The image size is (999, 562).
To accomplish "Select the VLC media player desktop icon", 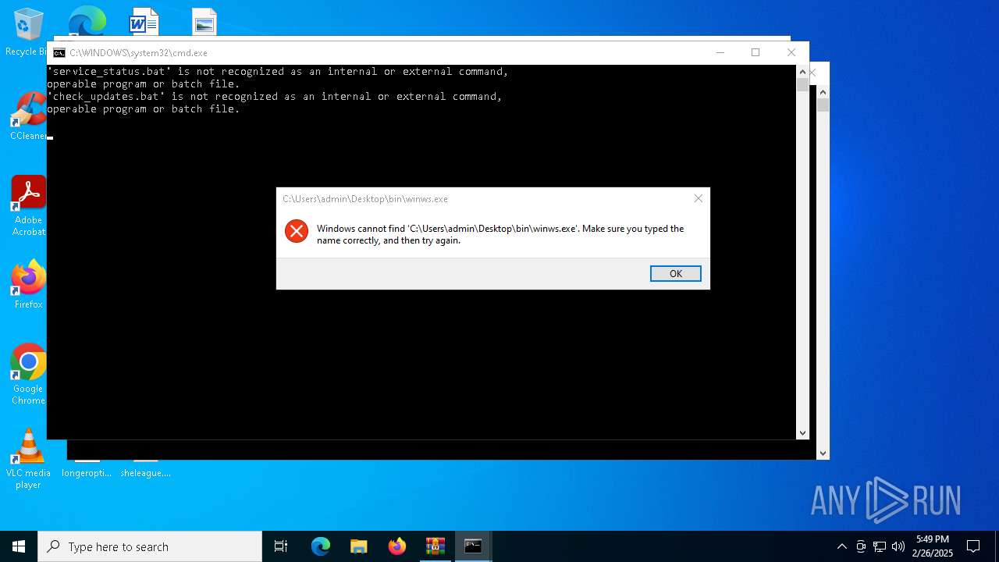I will coord(28,459).
